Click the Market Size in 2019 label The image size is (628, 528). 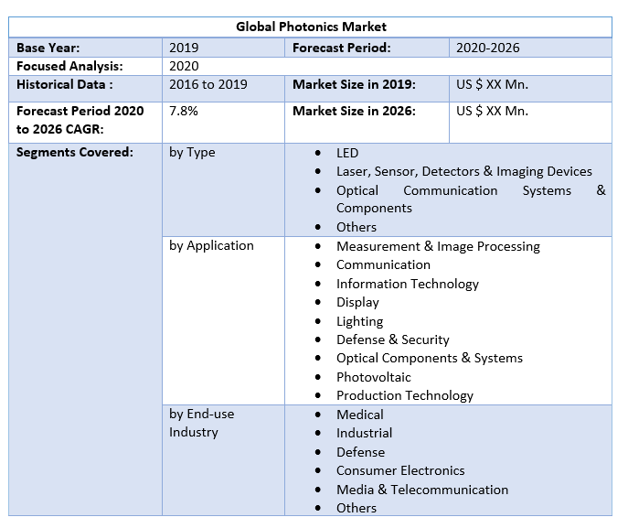(354, 84)
